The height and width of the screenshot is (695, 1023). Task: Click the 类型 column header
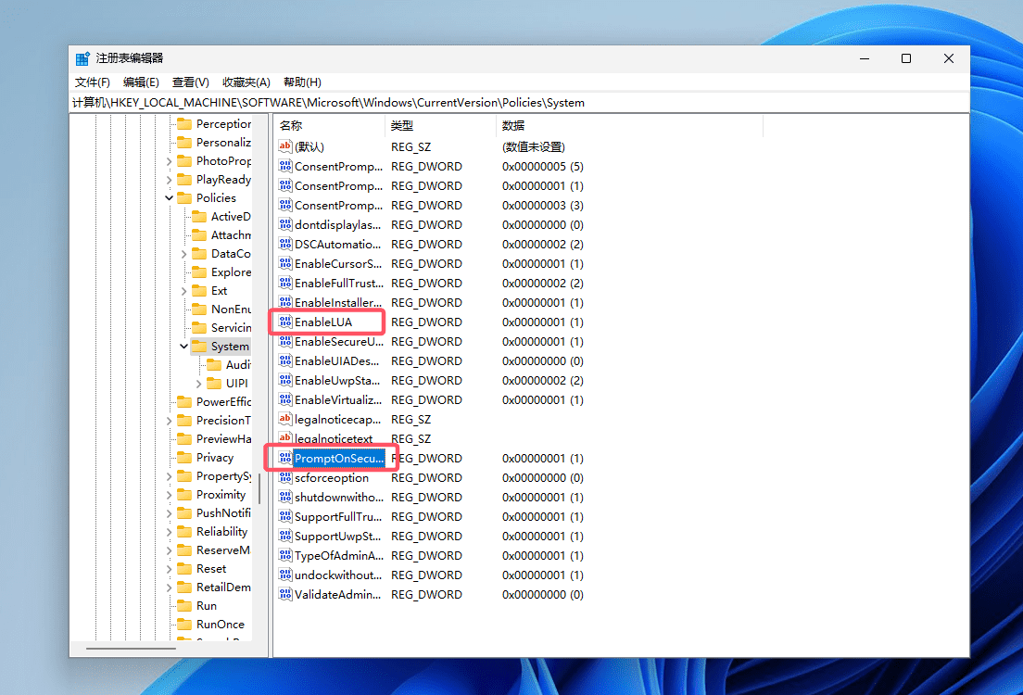point(440,125)
